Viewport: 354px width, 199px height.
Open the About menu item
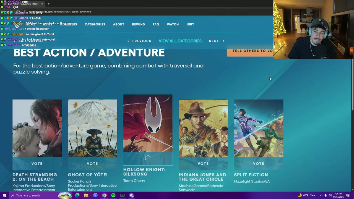click(119, 24)
